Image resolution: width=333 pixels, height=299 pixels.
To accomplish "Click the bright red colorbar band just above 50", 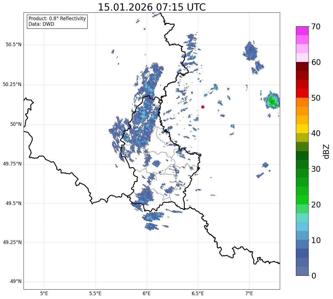I will [x=303, y=93].
